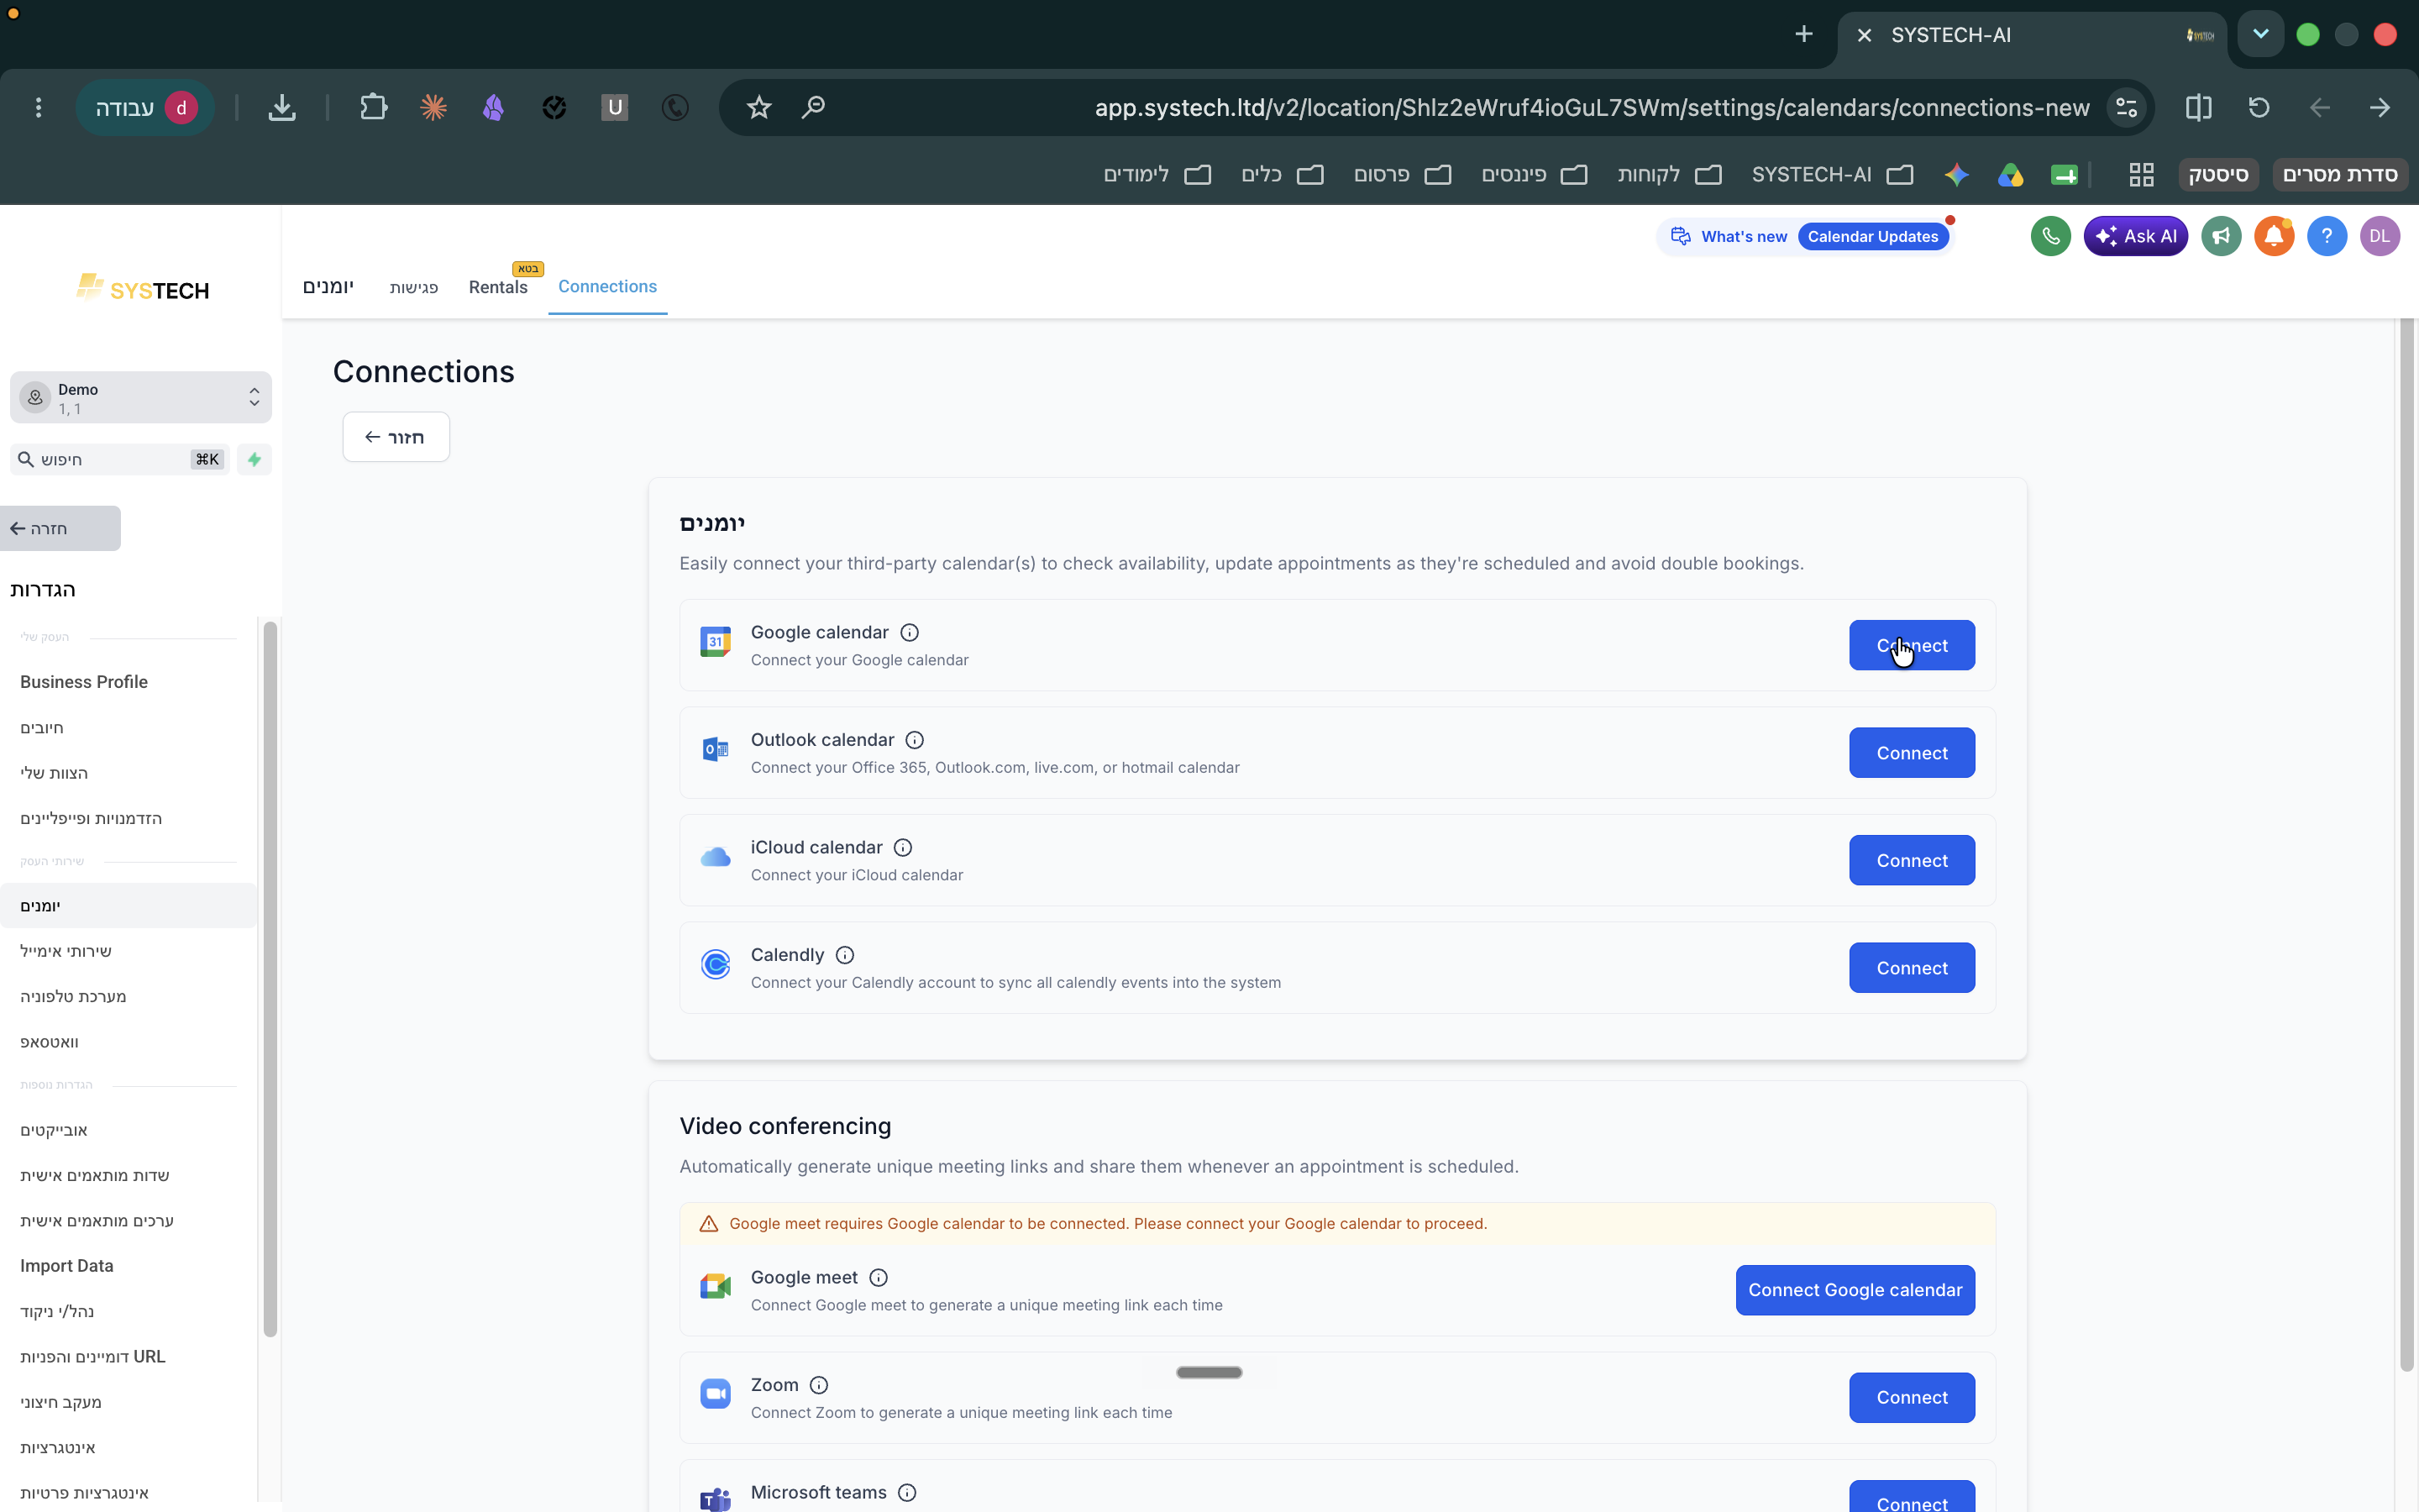
Task: Open the browser three-dot menu
Action: (38, 107)
